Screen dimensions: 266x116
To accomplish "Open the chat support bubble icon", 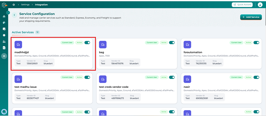I will [x=4, y=111].
